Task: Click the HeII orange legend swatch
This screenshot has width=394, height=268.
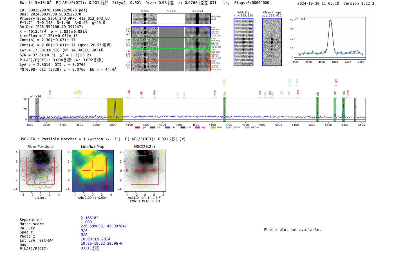Action: [x=213, y=127]
